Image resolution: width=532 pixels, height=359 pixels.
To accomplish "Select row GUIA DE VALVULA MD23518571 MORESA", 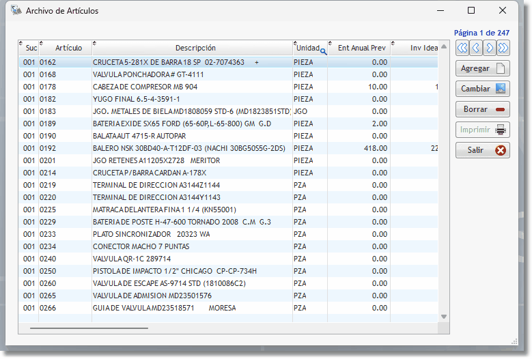I will coord(228,308).
